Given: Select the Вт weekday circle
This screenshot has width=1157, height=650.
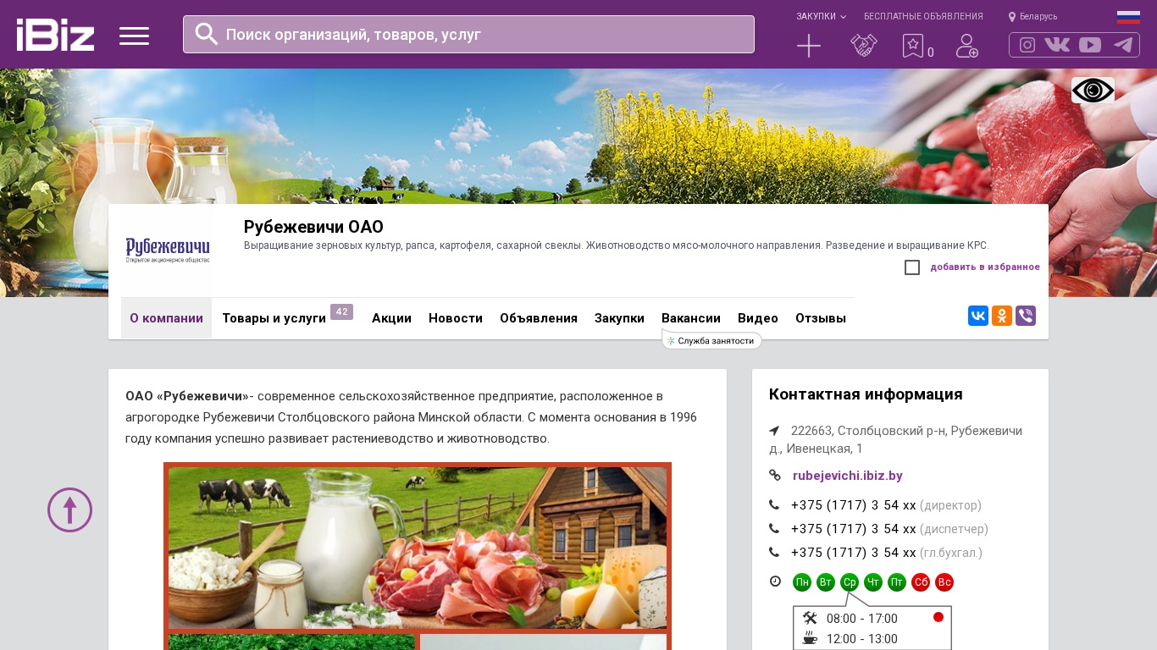Looking at the screenshot, I should click(826, 582).
